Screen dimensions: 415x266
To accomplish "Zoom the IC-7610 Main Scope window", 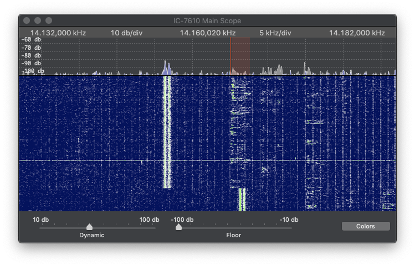I will click(49, 20).
